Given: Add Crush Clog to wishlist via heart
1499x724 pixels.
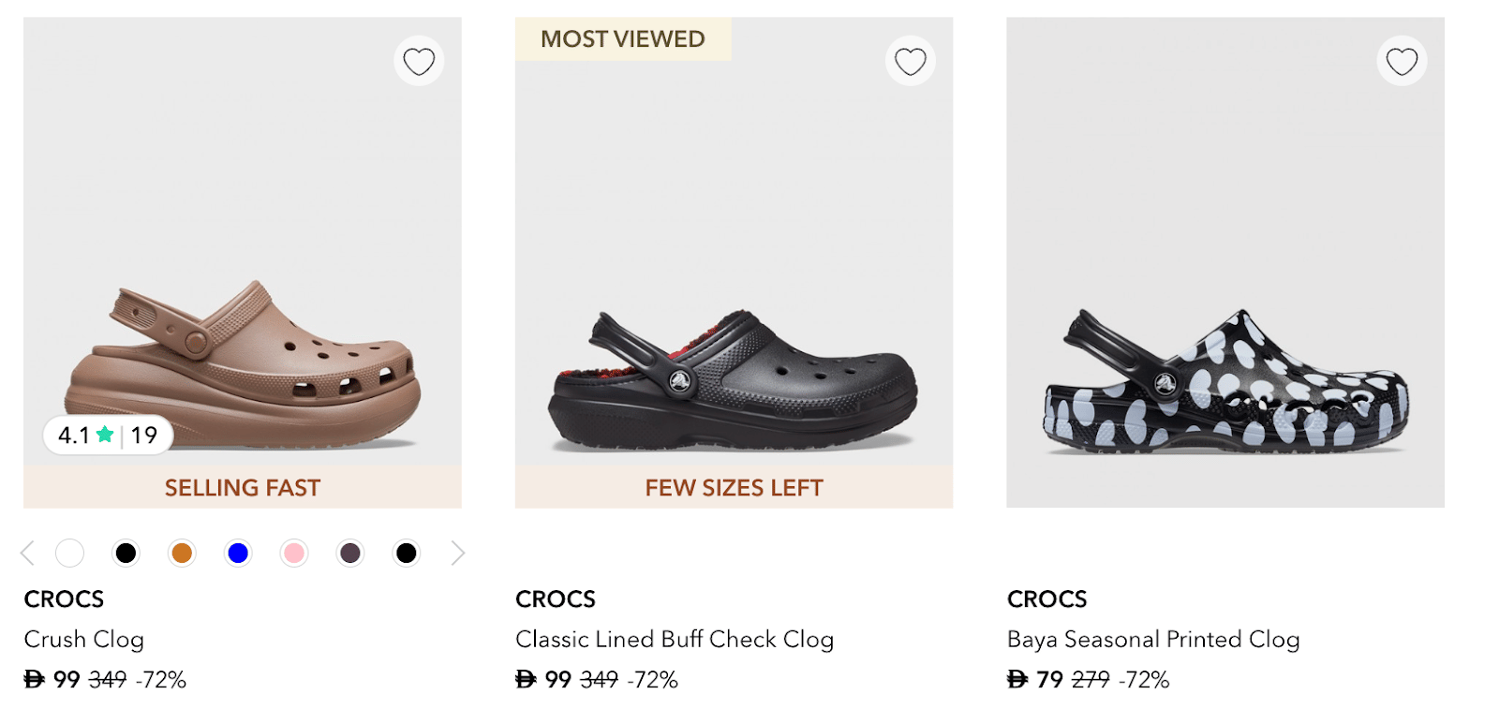Looking at the screenshot, I should tap(419, 62).
